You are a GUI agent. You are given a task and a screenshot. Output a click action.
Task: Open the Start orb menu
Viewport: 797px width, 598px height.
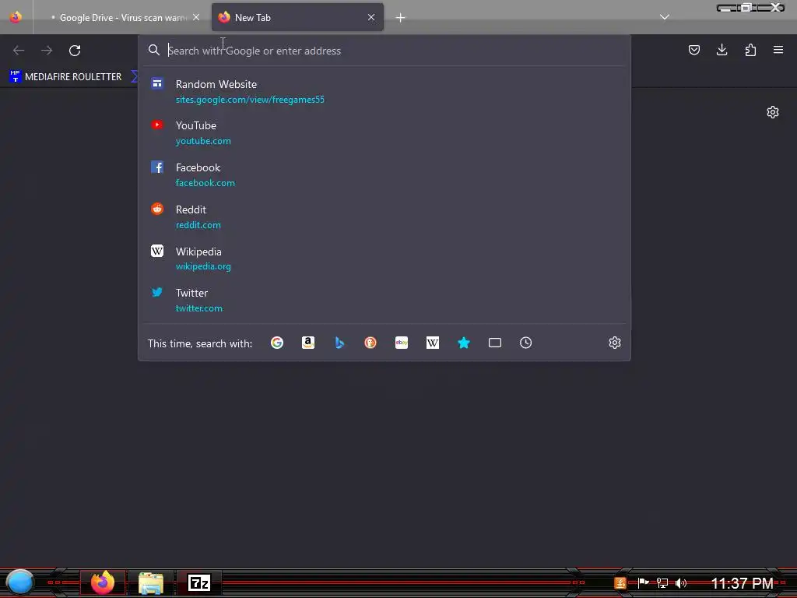[x=20, y=582]
